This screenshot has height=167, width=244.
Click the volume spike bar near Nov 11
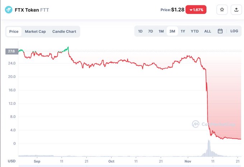pyautogui.click(x=208, y=148)
